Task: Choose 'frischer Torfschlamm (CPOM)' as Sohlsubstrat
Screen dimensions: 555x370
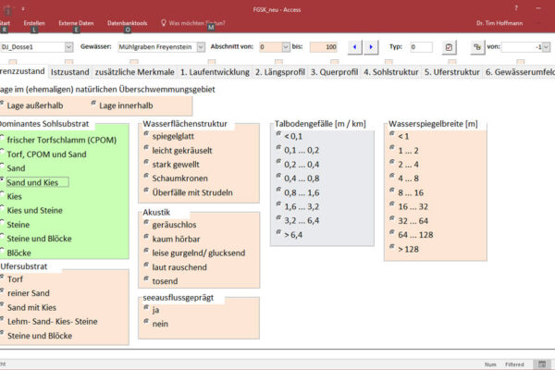Action: click(x=58, y=140)
